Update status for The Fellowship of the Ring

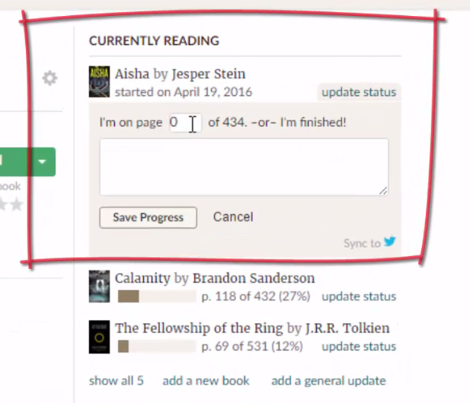click(x=359, y=347)
